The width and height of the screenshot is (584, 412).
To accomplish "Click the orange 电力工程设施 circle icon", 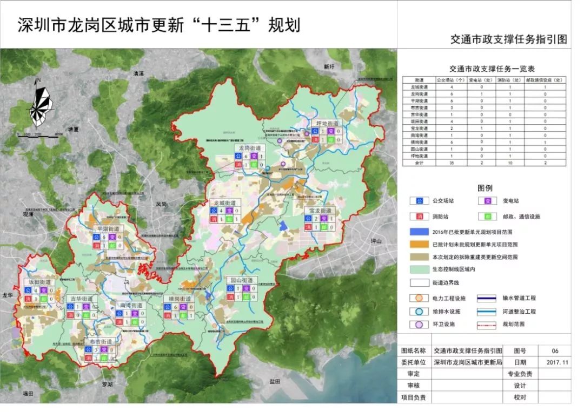I will tap(419, 298).
